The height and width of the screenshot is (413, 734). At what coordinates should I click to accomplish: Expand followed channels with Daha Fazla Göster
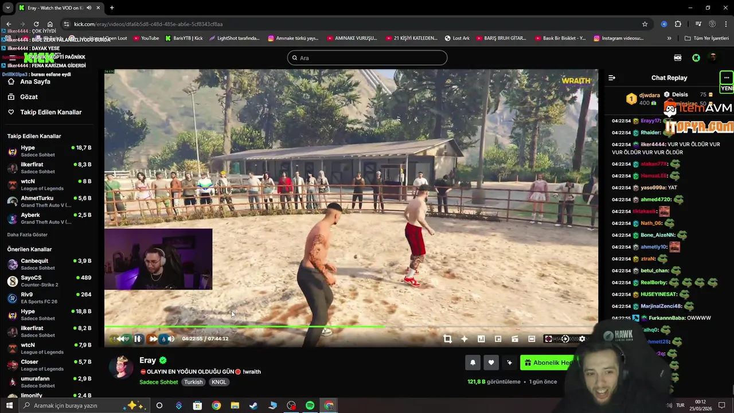(x=28, y=235)
